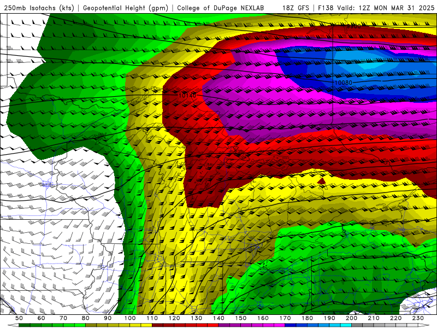Select the 60 value on the legend

pos(42,318)
